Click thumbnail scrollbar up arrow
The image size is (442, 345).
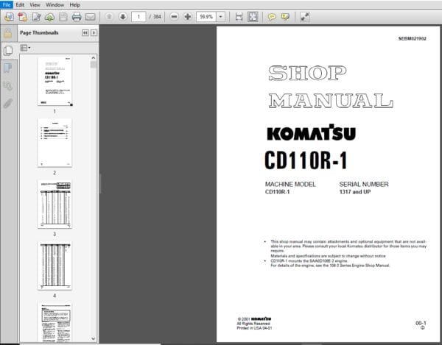pyautogui.click(x=94, y=57)
